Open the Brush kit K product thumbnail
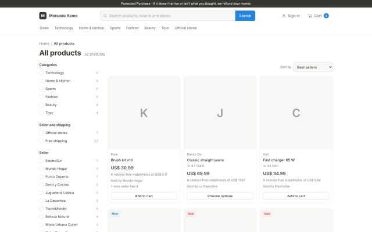The image size is (372, 232). coord(144,113)
